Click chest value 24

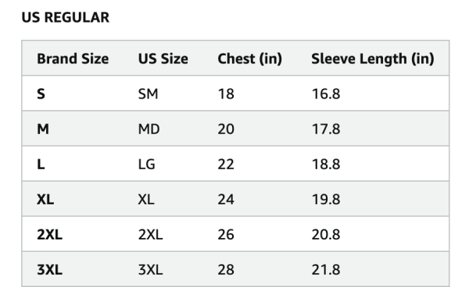coord(226,200)
